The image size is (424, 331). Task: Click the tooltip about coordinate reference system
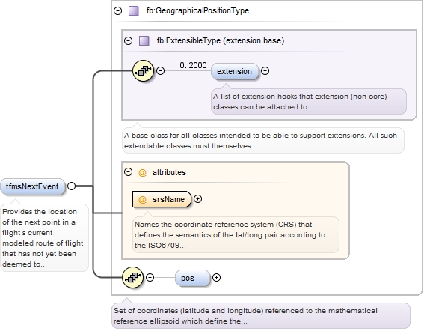236,235
